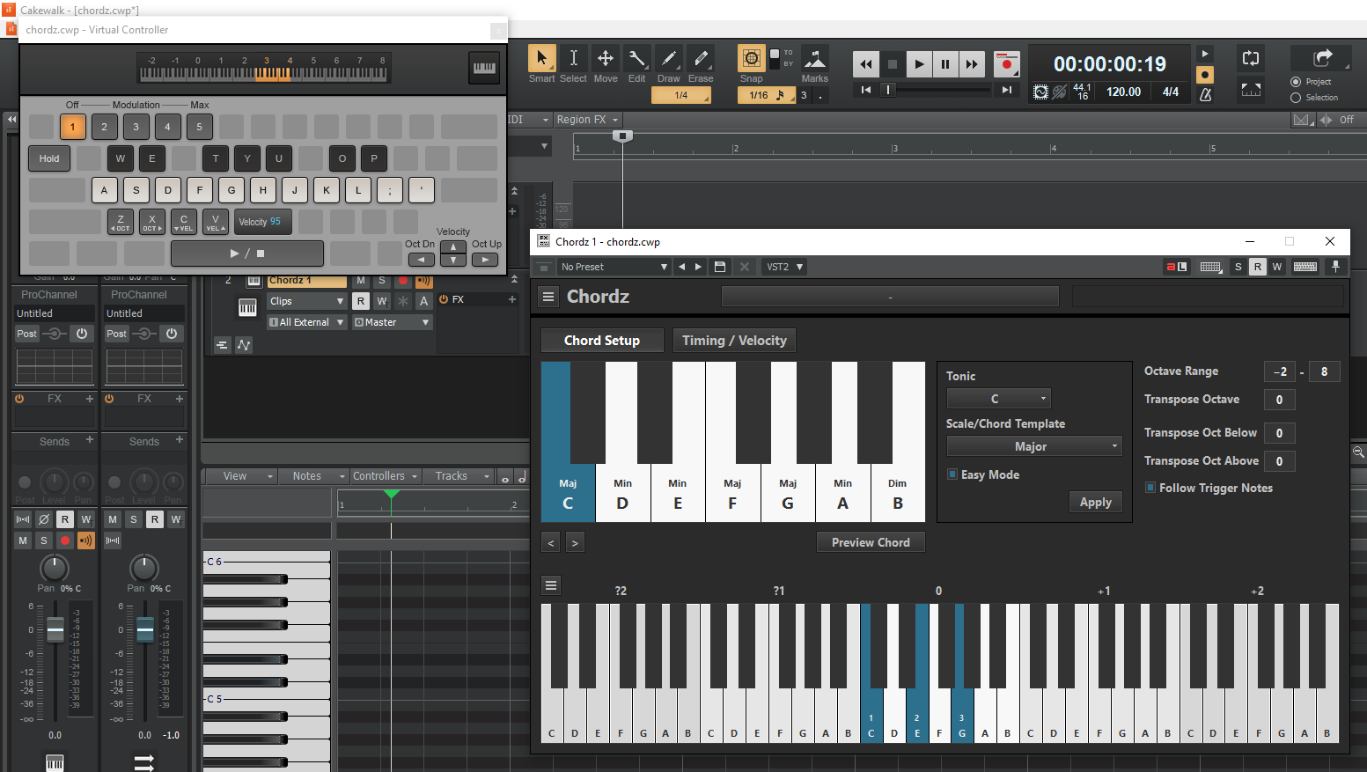Open the Export share icon

click(x=1322, y=58)
